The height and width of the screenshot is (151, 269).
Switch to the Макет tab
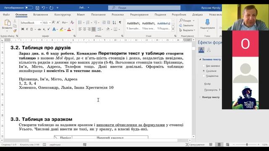click(81, 15)
